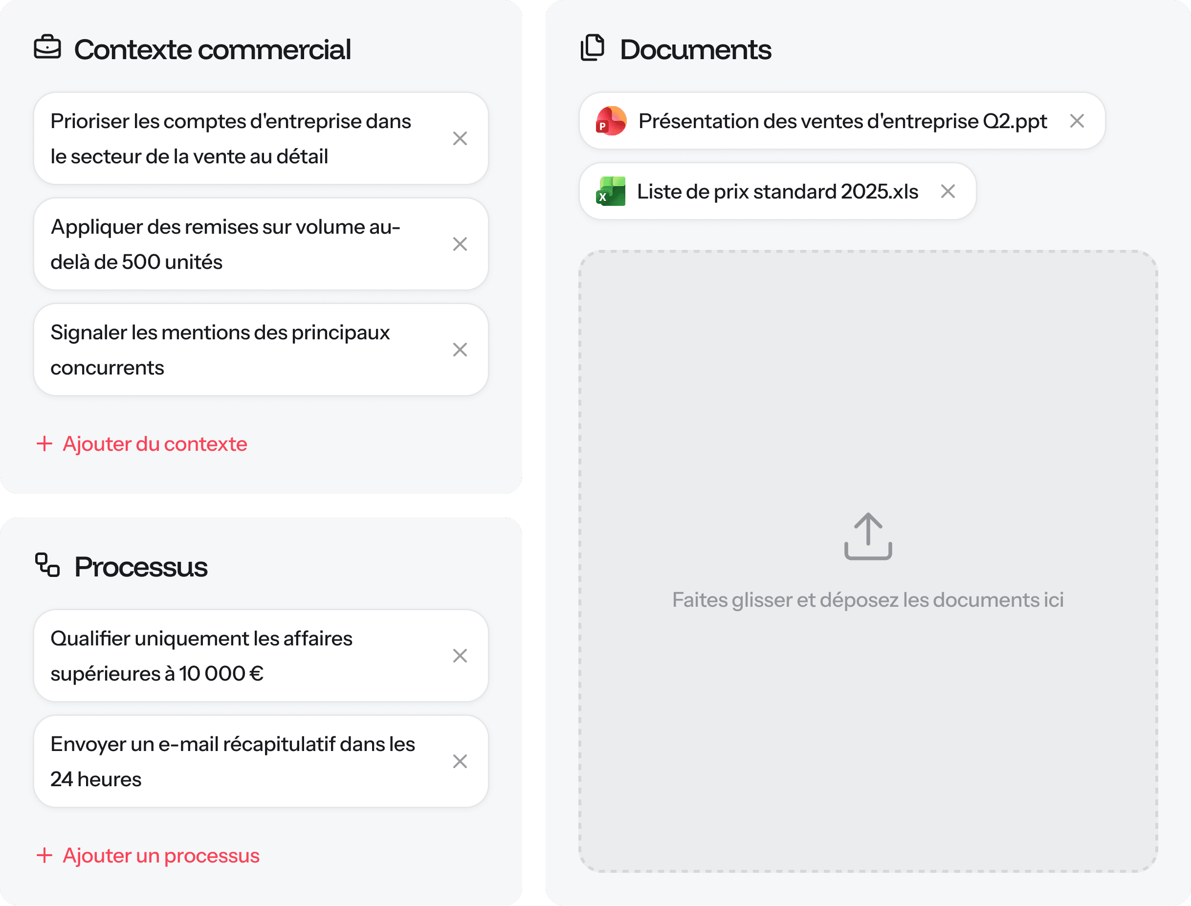Delete the 'Appliquer des remises sur volume' rule

(x=460, y=244)
